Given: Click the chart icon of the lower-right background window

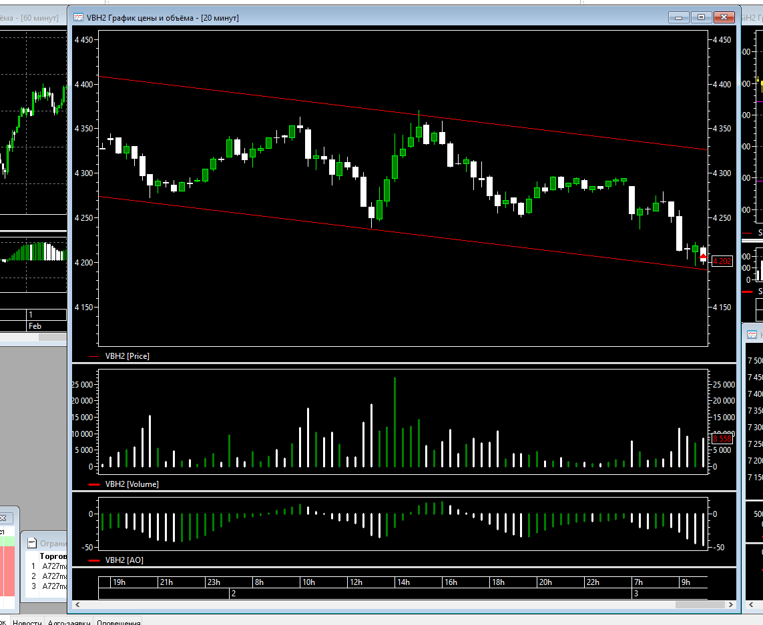Looking at the screenshot, I should [752, 335].
